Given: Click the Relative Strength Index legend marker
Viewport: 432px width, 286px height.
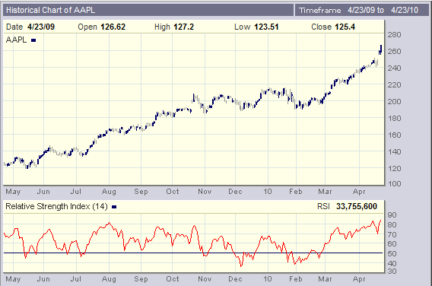Looking at the screenshot, I should point(114,207).
